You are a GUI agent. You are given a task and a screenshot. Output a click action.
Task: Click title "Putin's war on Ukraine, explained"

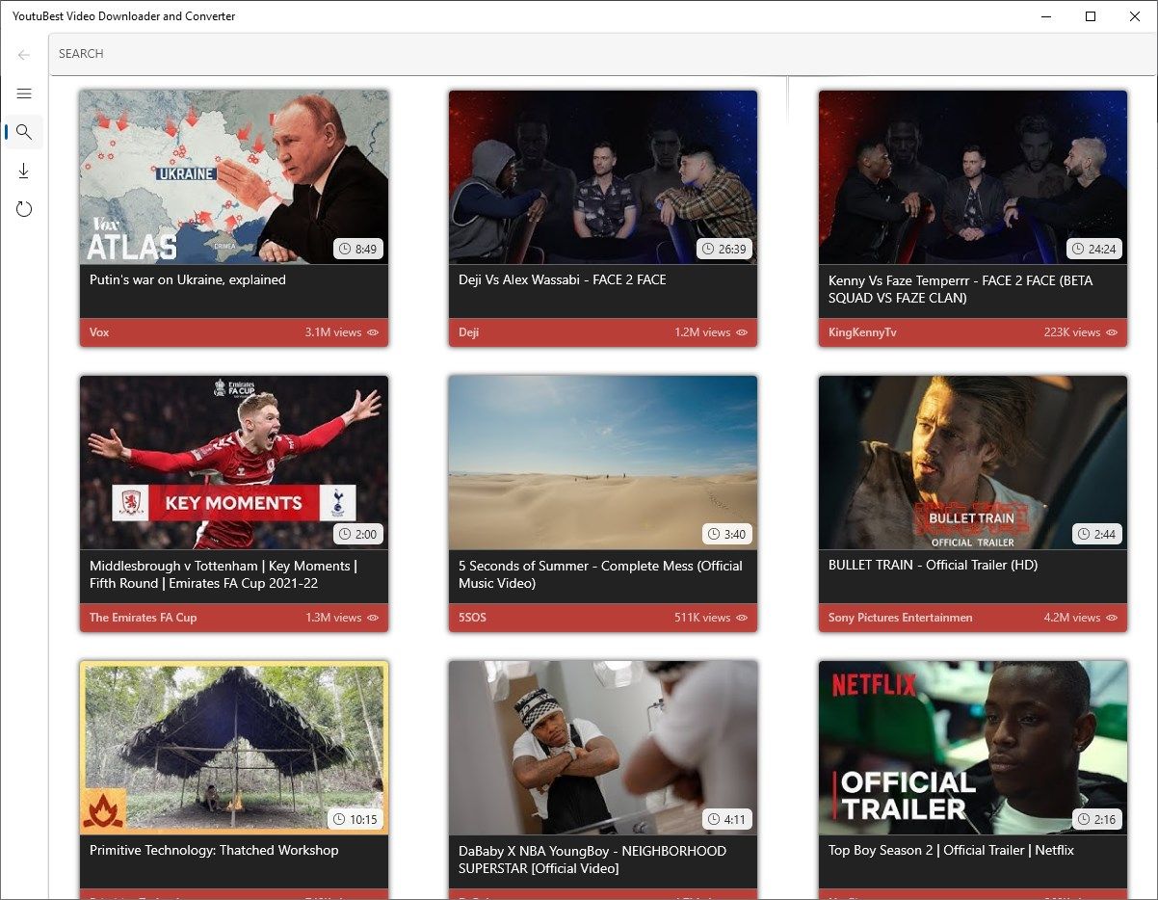(188, 279)
